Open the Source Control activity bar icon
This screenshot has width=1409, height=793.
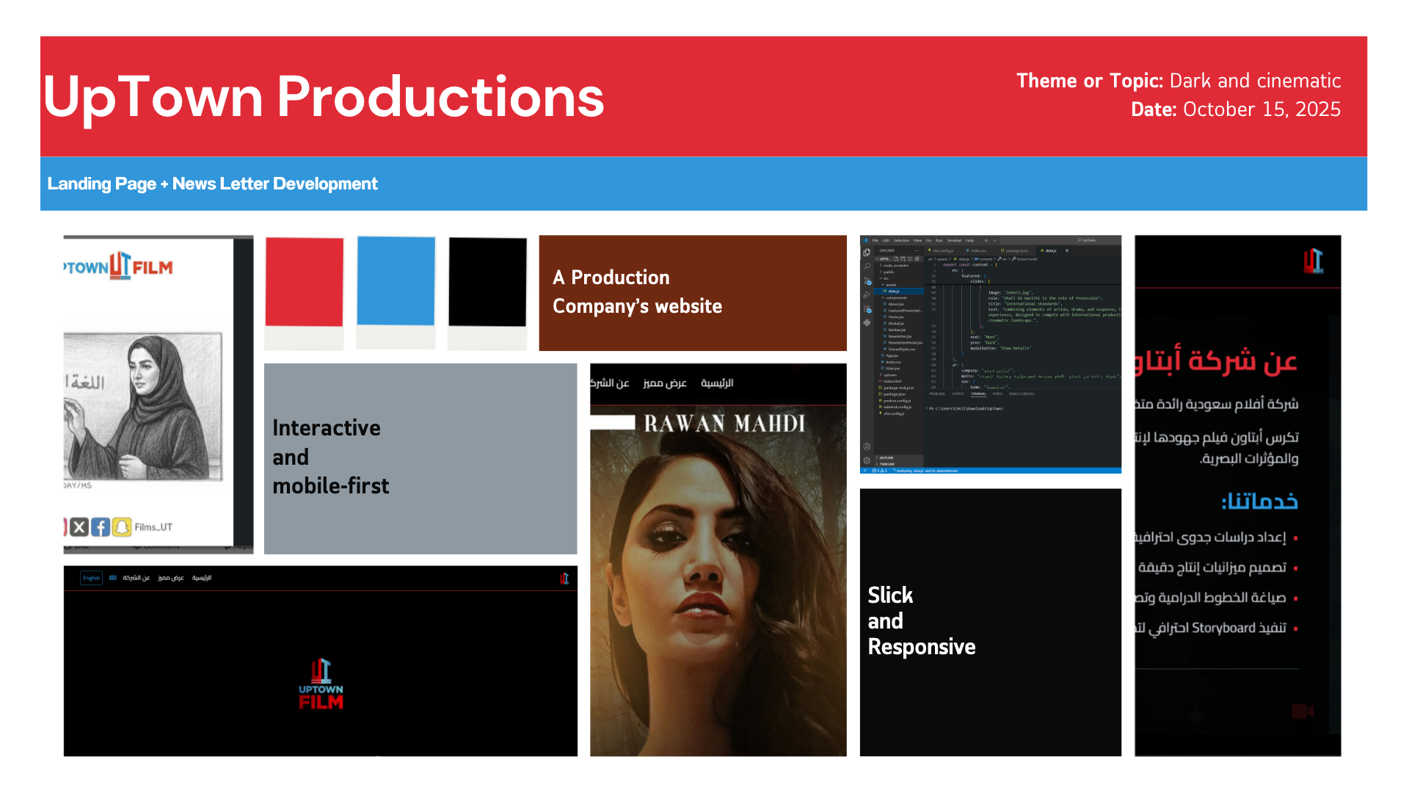[867, 280]
